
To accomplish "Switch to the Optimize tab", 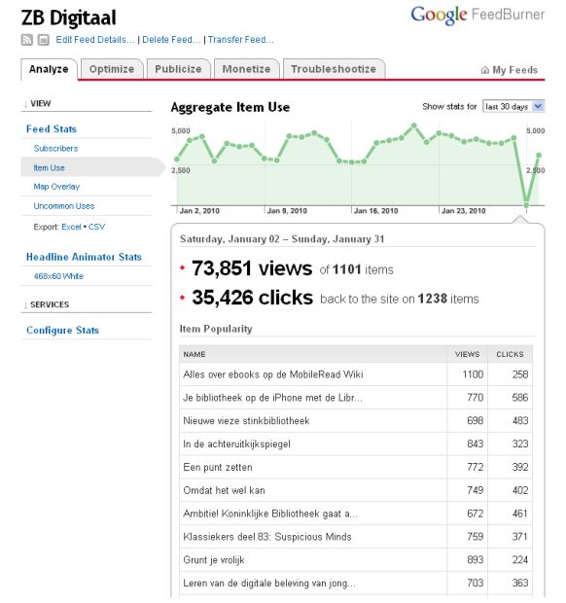I will coord(112,69).
